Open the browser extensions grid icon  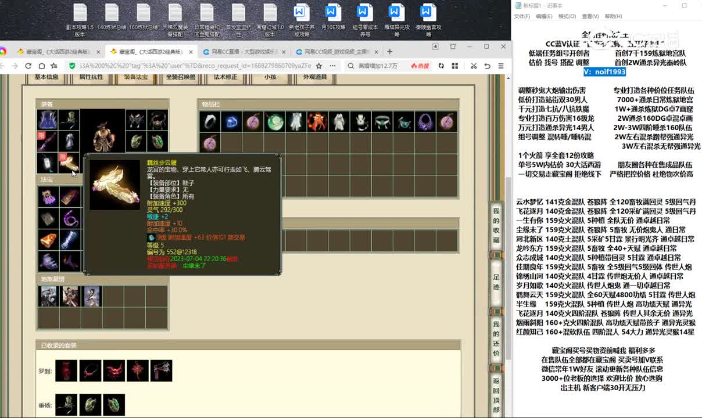coord(455,66)
